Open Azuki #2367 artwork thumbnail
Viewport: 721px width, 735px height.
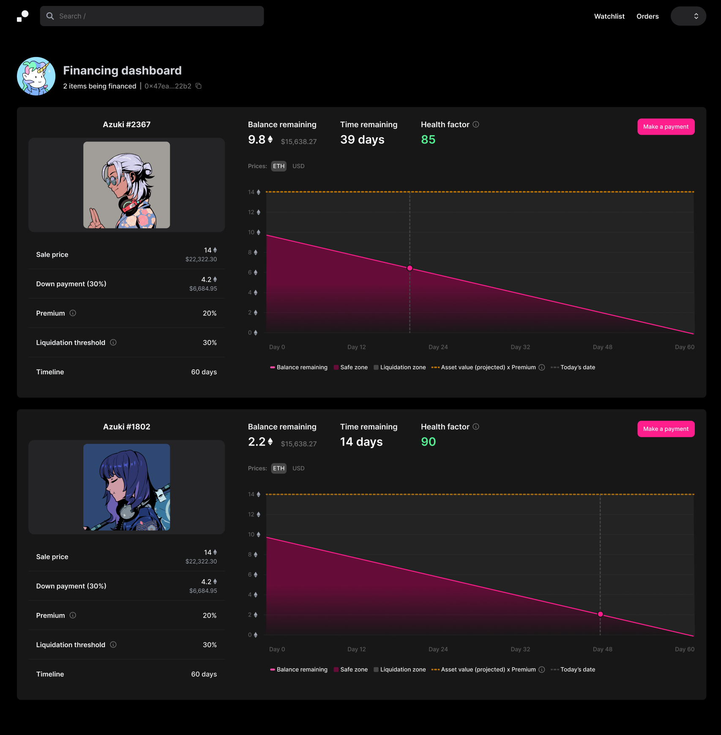point(127,185)
